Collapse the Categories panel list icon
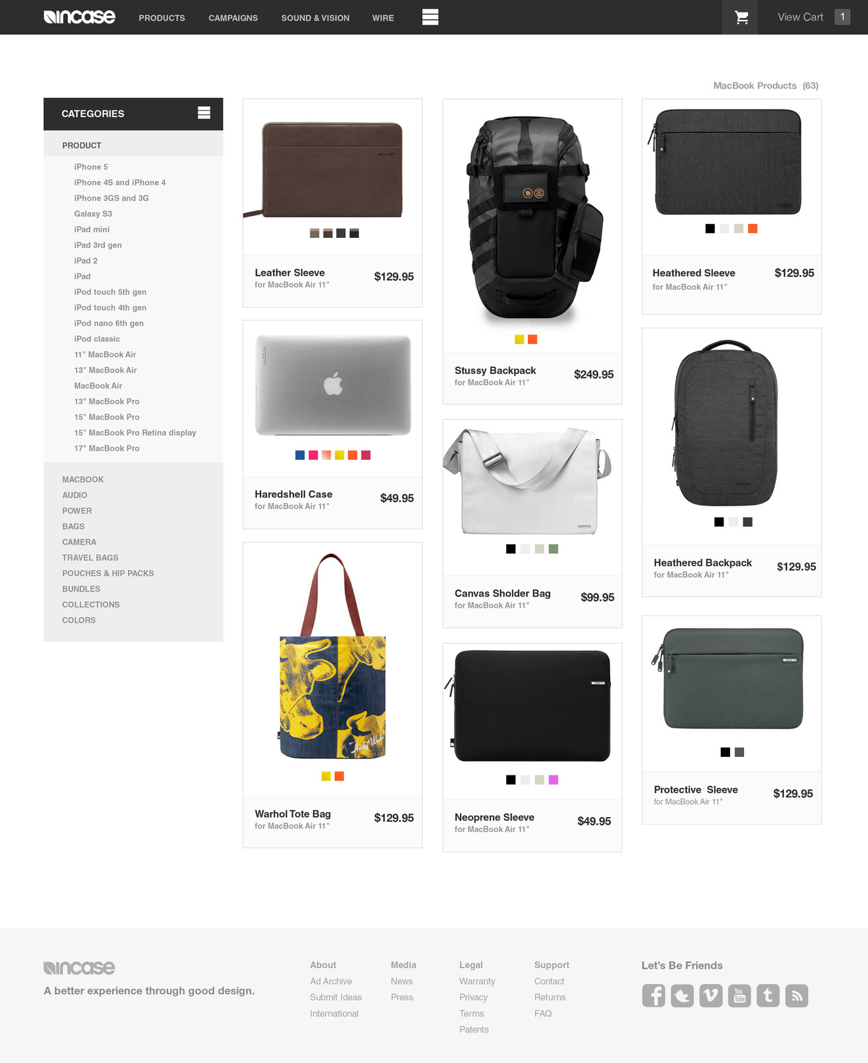Screen dimensions: 868x1063 [204, 113]
